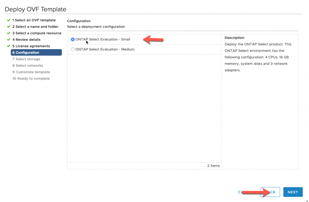Click the Deploy OVF Template title
The width and height of the screenshot is (309, 202).
36,9
